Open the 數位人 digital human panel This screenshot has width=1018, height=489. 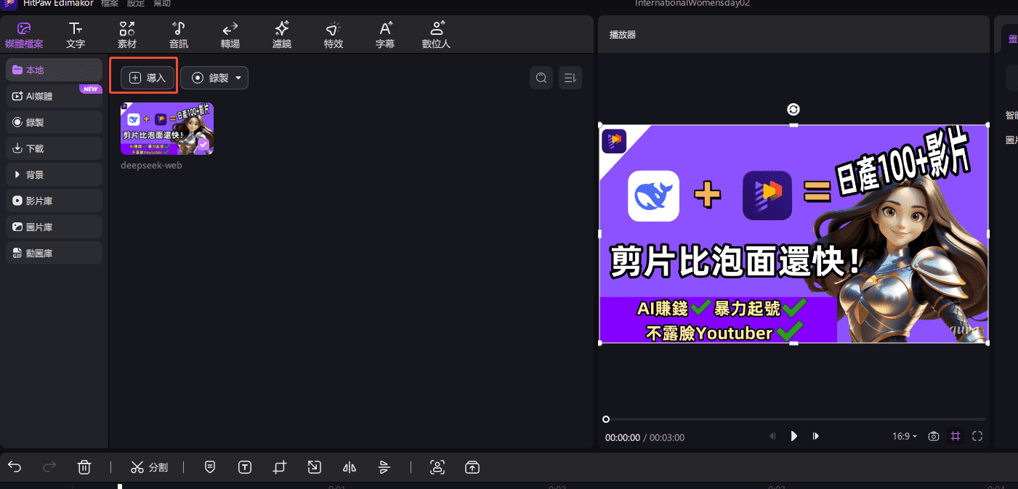(x=436, y=34)
